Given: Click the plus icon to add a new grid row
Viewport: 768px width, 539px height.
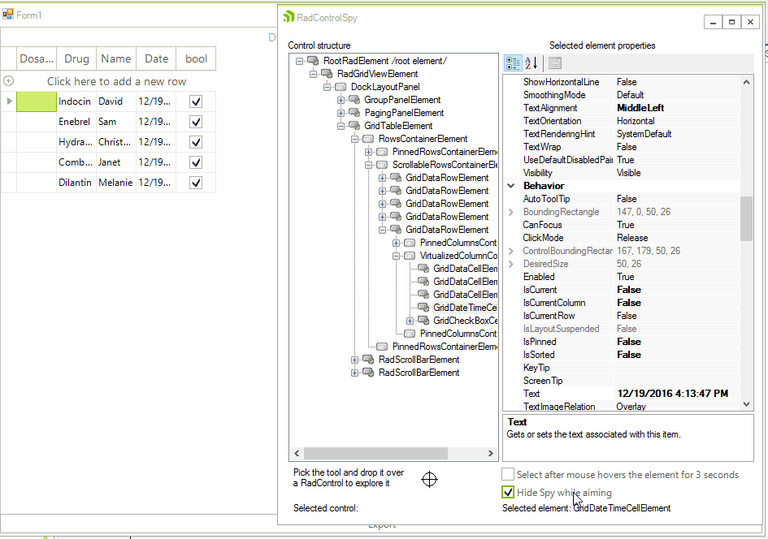Looking at the screenshot, I should [7, 81].
